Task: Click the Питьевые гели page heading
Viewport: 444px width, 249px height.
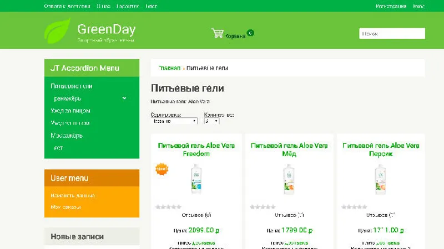Action: 187,88
